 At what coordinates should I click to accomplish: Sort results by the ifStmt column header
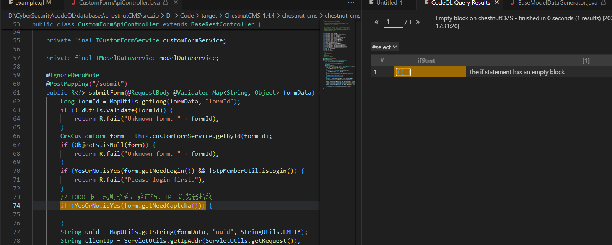[426, 61]
